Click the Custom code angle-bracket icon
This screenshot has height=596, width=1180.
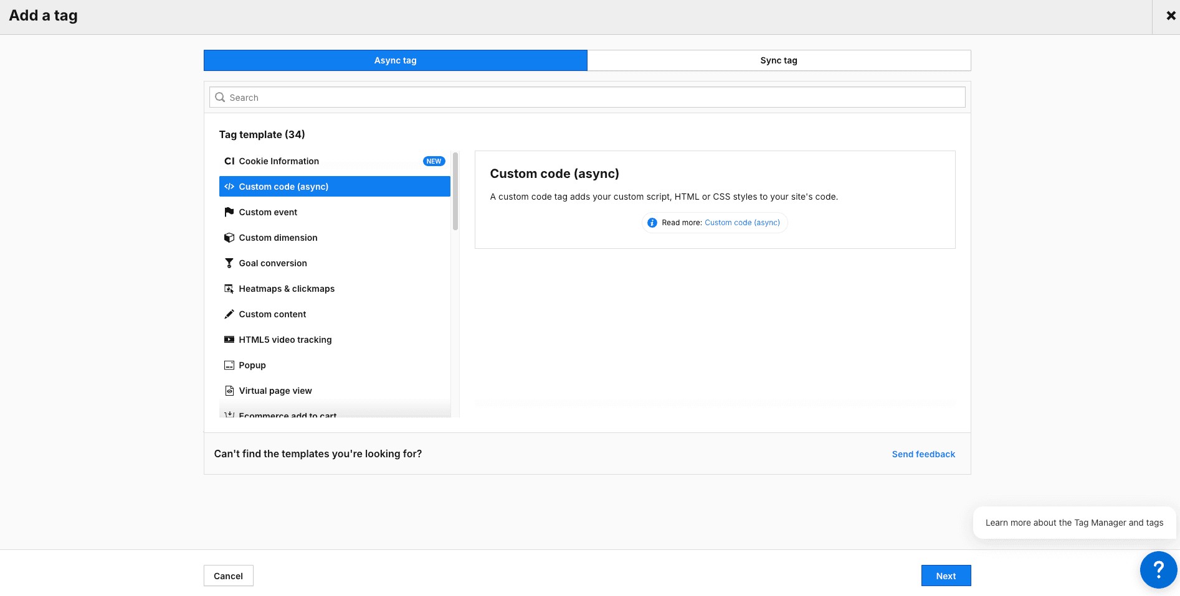click(x=229, y=187)
